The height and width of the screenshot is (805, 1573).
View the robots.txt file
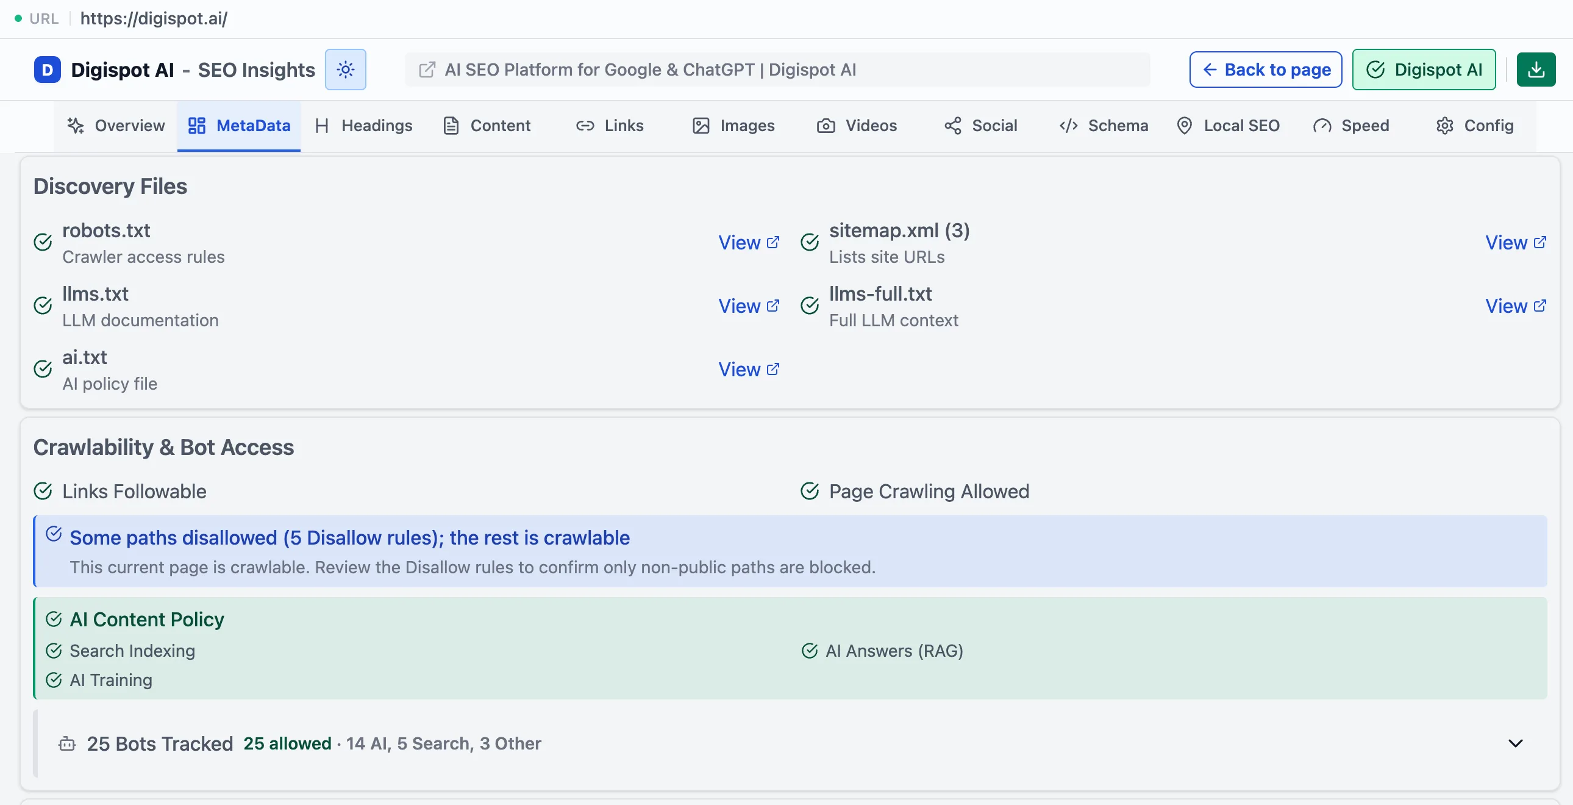click(x=749, y=243)
